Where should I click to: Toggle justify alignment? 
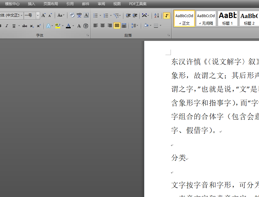(x=117, y=26)
